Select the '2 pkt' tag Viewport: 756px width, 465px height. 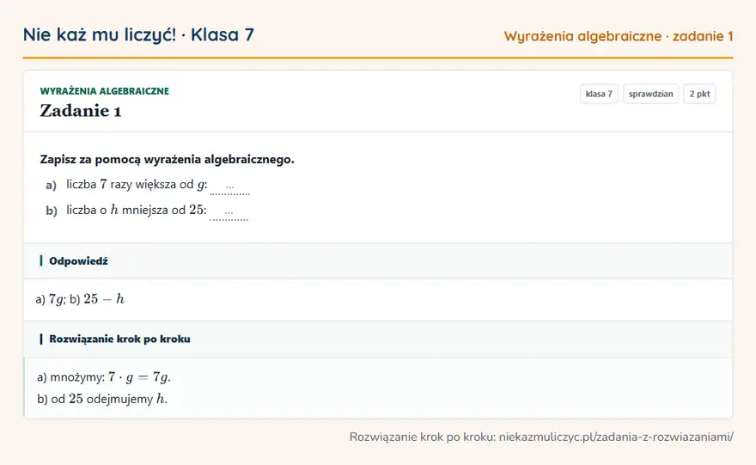(699, 94)
